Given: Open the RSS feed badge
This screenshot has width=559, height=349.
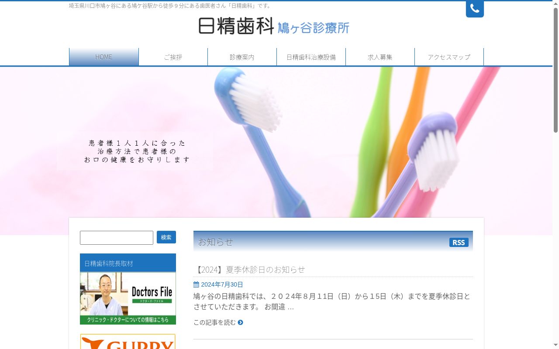Looking at the screenshot, I should [459, 243].
